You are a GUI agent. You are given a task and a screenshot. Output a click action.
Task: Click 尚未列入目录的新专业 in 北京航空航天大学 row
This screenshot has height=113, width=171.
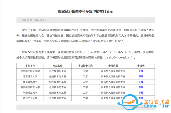click(x=113, y=71)
